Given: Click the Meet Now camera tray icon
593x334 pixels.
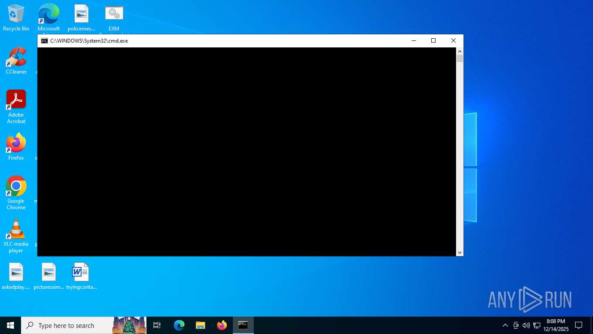Looking at the screenshot, I should 516,325.
